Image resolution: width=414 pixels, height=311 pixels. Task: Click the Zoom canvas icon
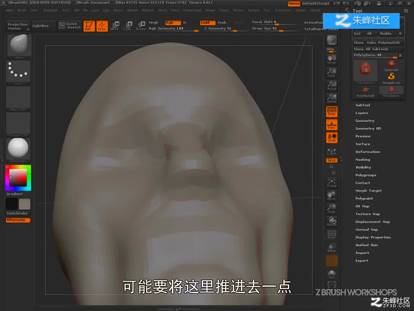332,73
